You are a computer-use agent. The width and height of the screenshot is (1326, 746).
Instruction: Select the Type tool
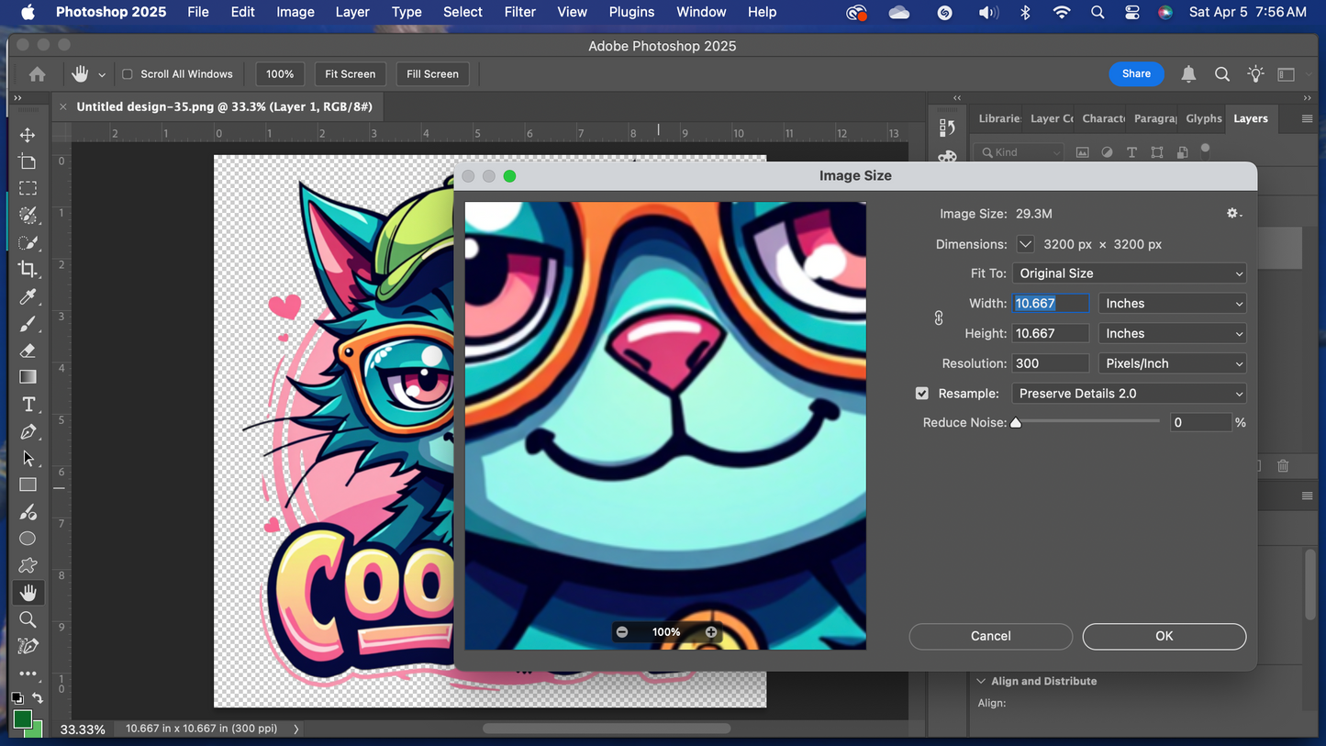(28, 405)
